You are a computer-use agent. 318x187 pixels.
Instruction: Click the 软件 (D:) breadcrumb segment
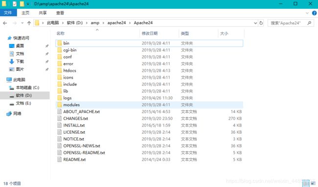tap(75, 22)
